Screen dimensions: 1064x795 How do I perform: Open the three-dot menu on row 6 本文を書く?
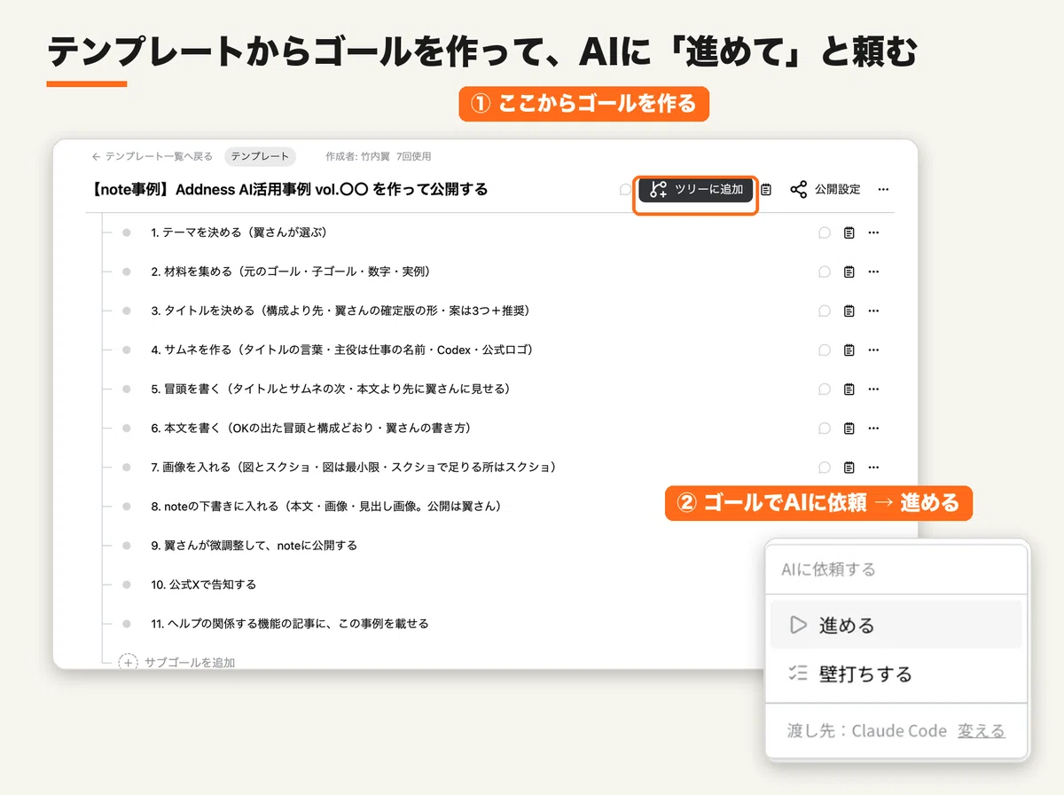874,428
